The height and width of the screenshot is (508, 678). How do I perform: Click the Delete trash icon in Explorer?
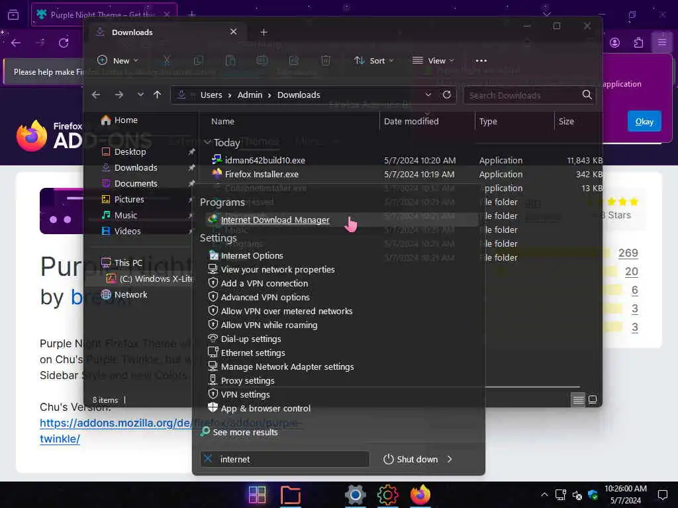(326, 60)
